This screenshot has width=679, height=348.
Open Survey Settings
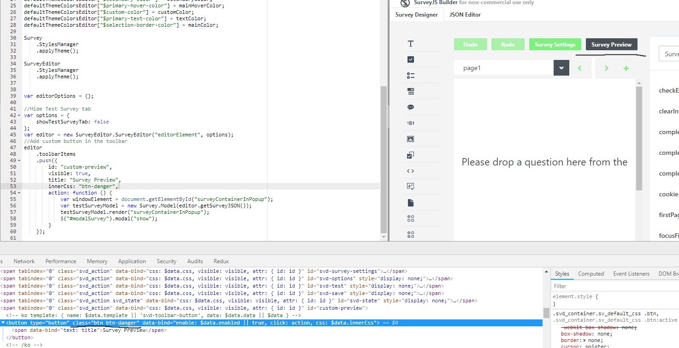(x=555, y=44)
